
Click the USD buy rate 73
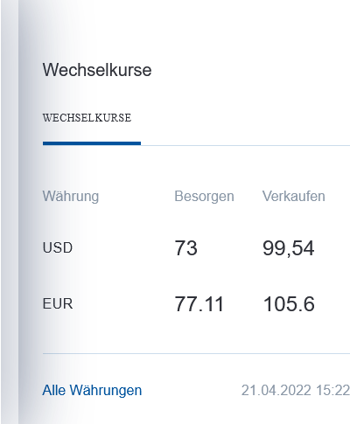[186, 248]
